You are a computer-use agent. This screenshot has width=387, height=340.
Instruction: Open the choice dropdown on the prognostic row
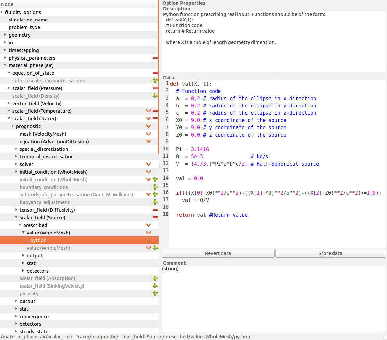coord(148,126)
